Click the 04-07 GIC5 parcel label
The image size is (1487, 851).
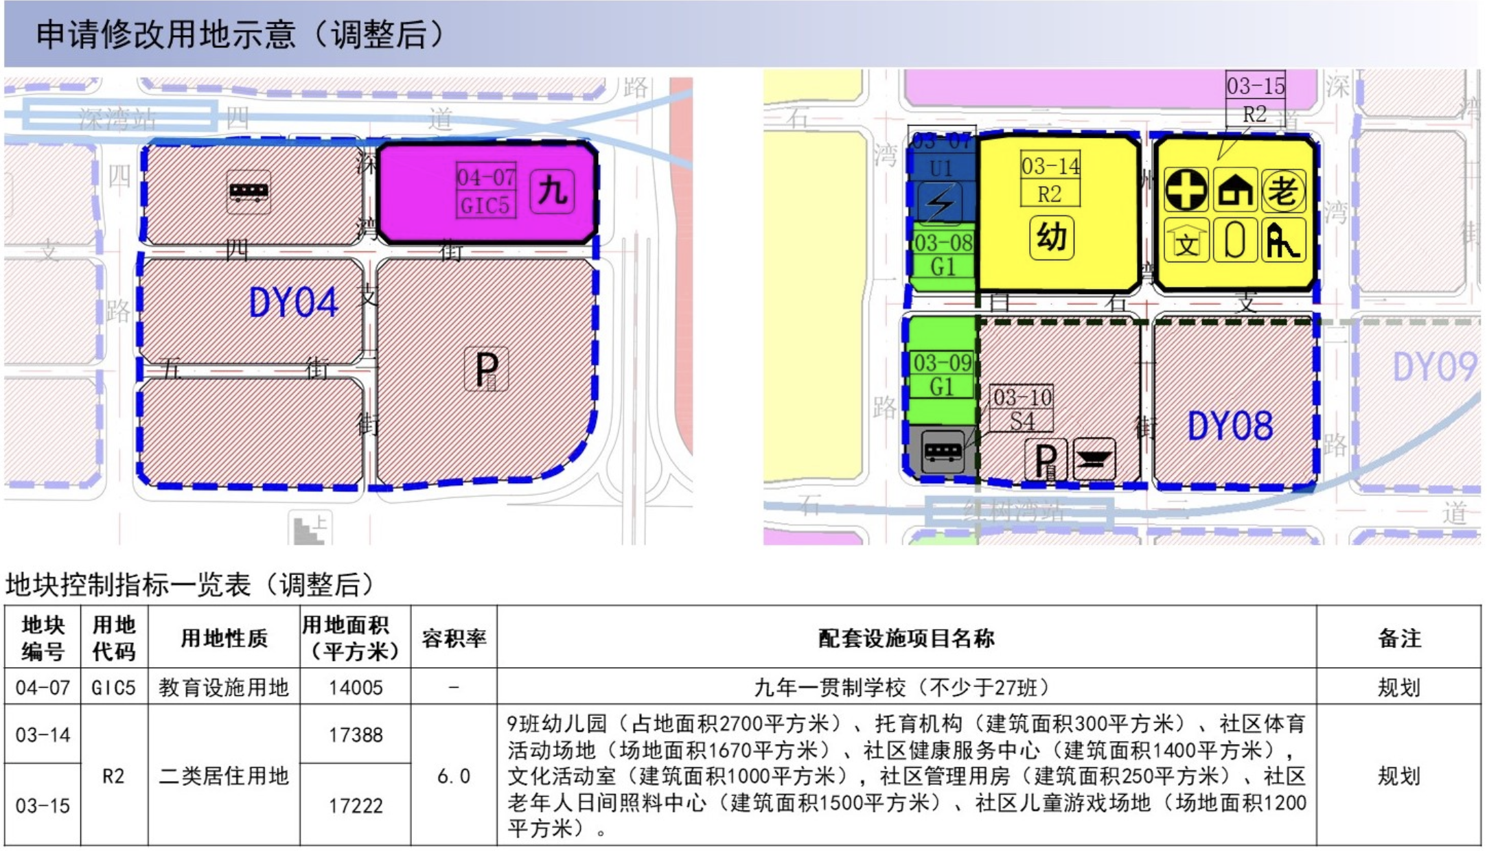pyautogui.click(x=486, y=191)
